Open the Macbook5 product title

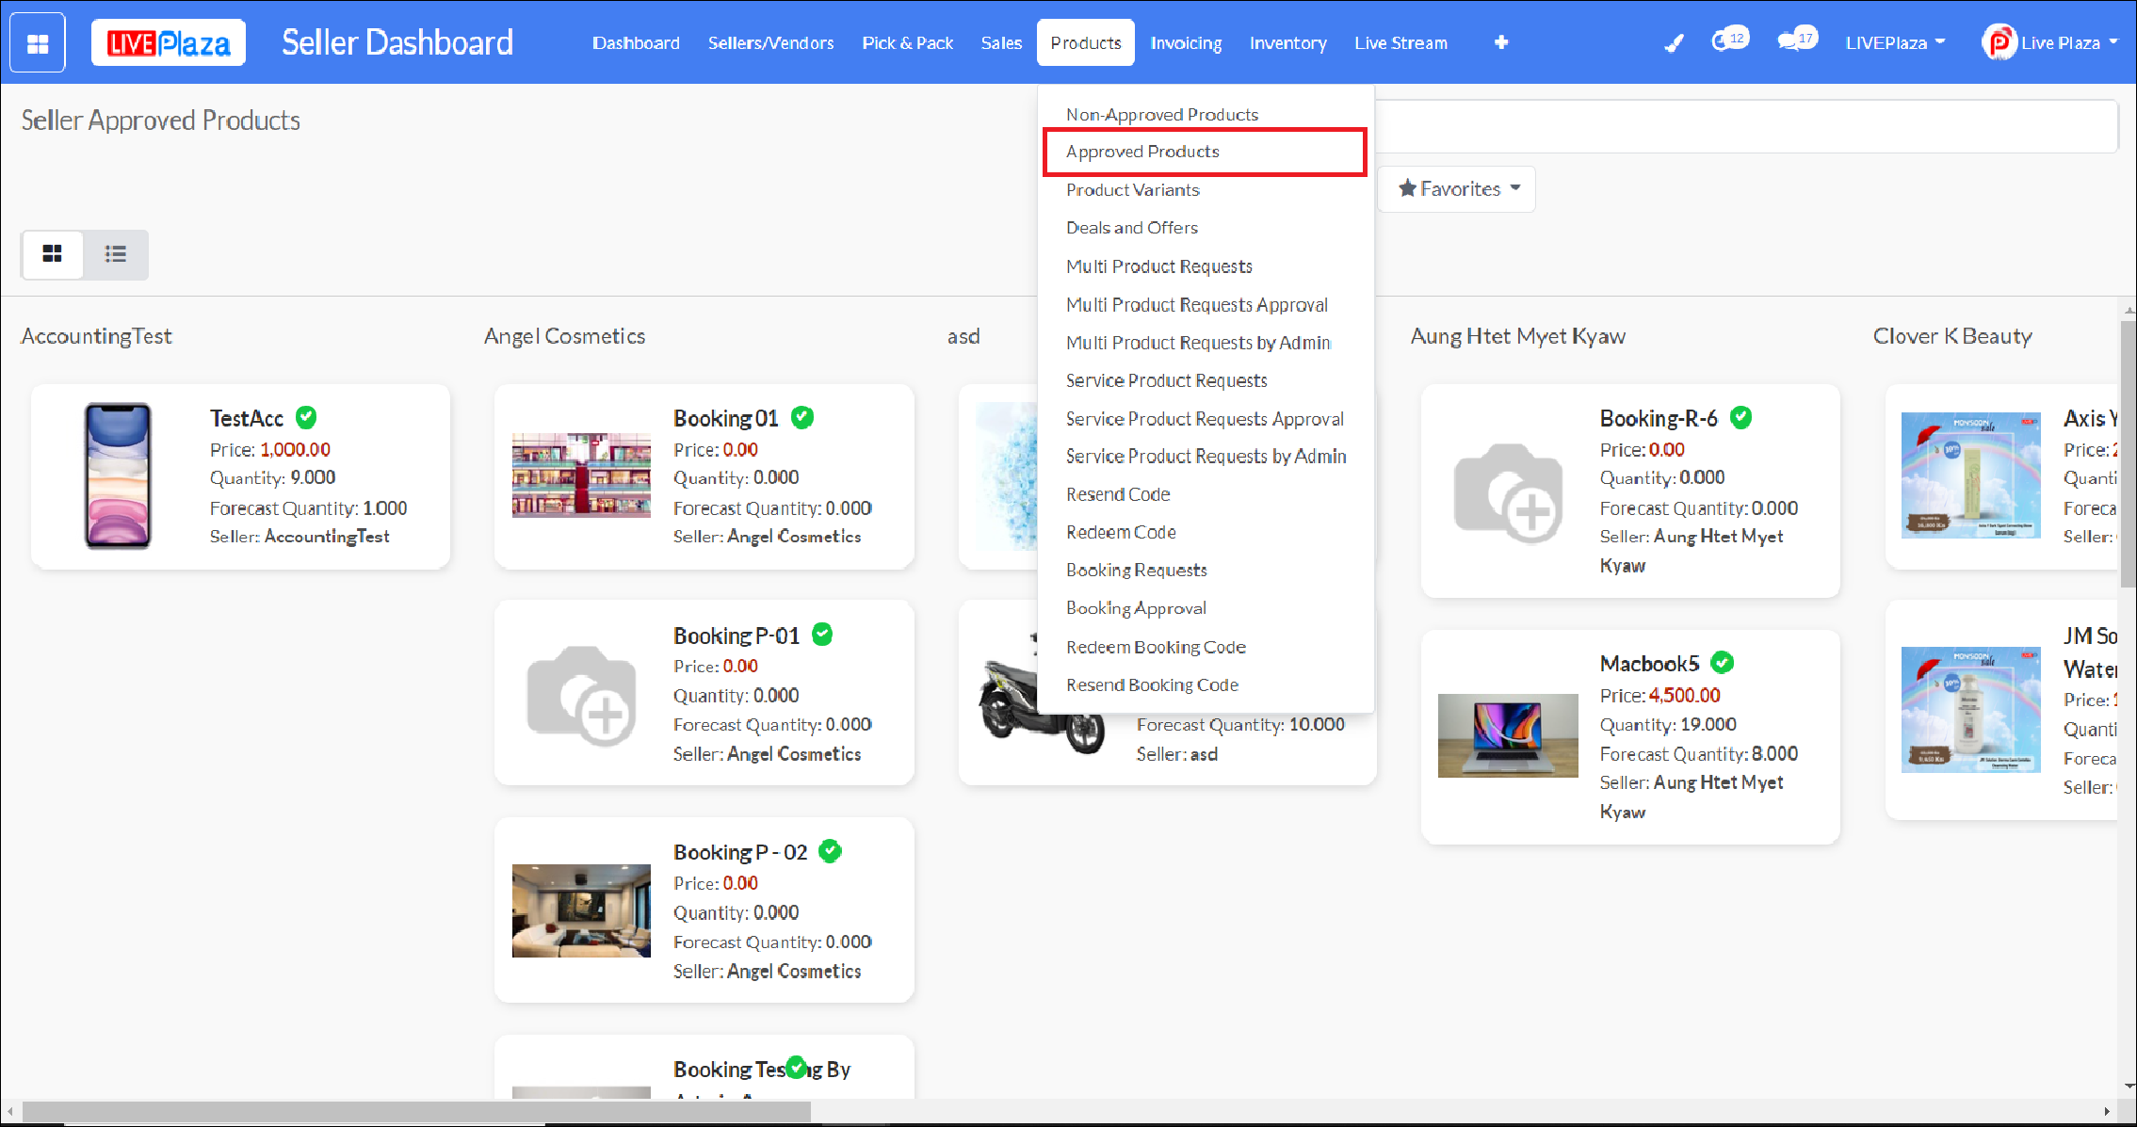[x=1650, y=664]
